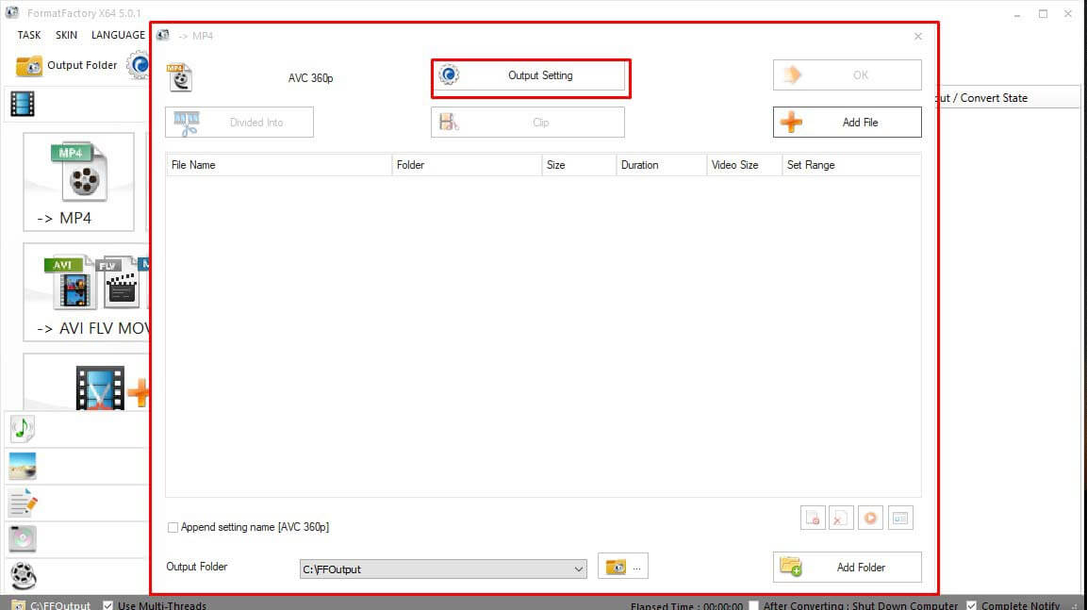Open the Utilities film reel category icon
1087x610 pixels.
tap(23, 575)
